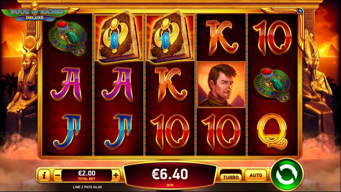
Task: Click the blue J on second reel
Action: (x=118, y=131)
